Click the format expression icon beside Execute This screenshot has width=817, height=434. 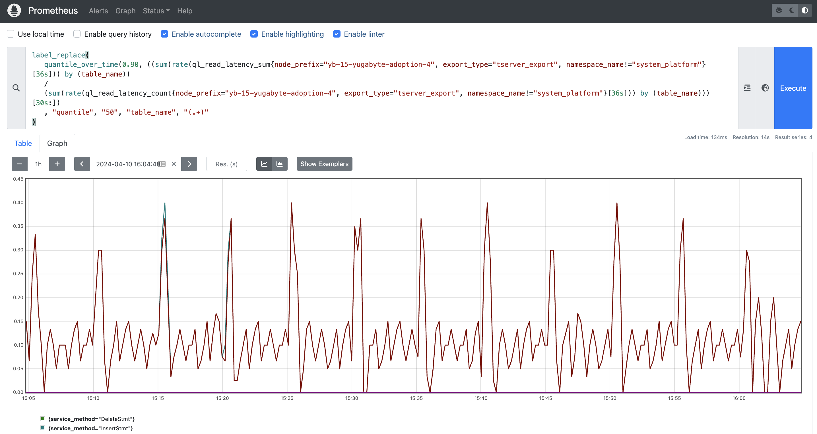pos(747,88)
